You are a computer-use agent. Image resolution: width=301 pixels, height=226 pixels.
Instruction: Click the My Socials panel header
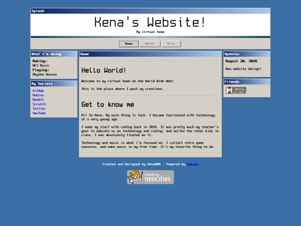54,84
